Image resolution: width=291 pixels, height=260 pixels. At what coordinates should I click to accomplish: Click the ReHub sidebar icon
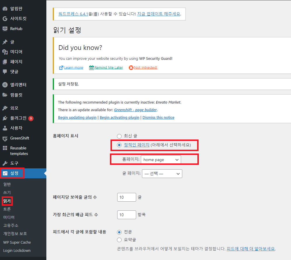(x=5, y=28)
